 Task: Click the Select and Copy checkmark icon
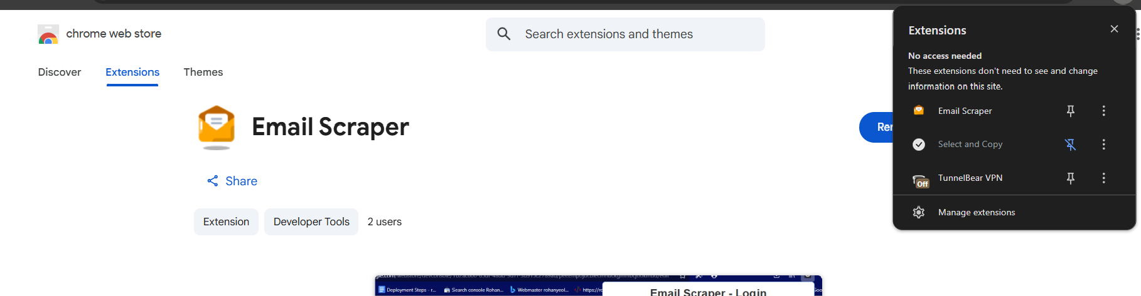(919, 145)
